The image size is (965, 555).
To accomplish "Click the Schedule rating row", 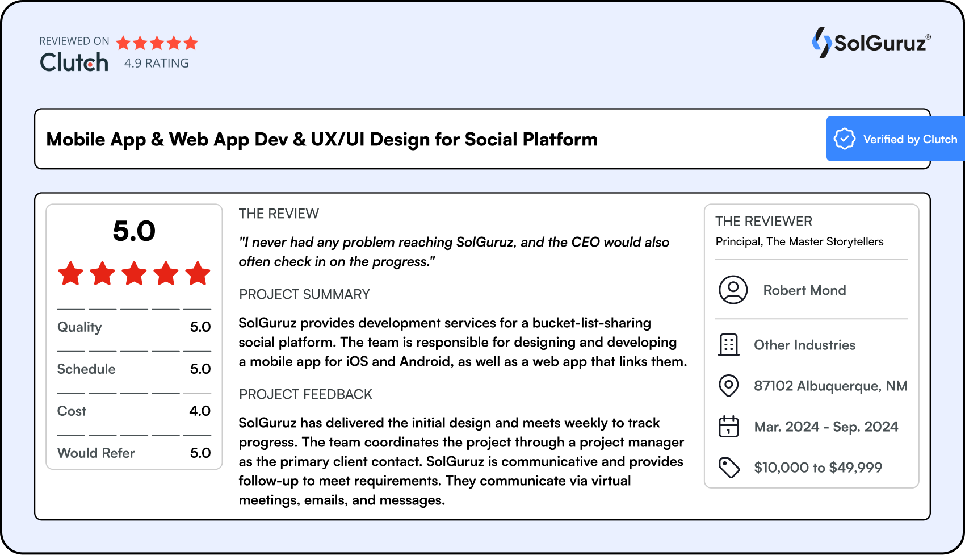I will 134,369.
